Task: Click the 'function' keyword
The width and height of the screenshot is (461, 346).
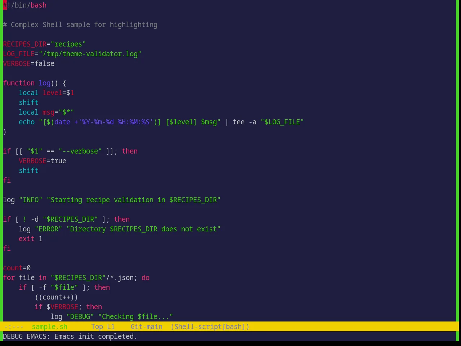Action: click(19, 83)
